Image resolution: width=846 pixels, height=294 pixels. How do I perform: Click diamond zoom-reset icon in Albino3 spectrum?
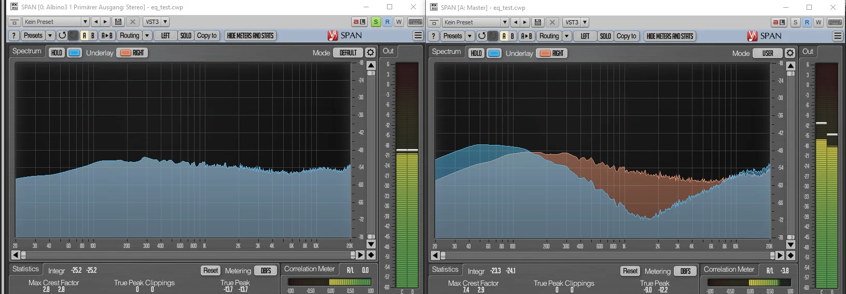click(371, 255)
